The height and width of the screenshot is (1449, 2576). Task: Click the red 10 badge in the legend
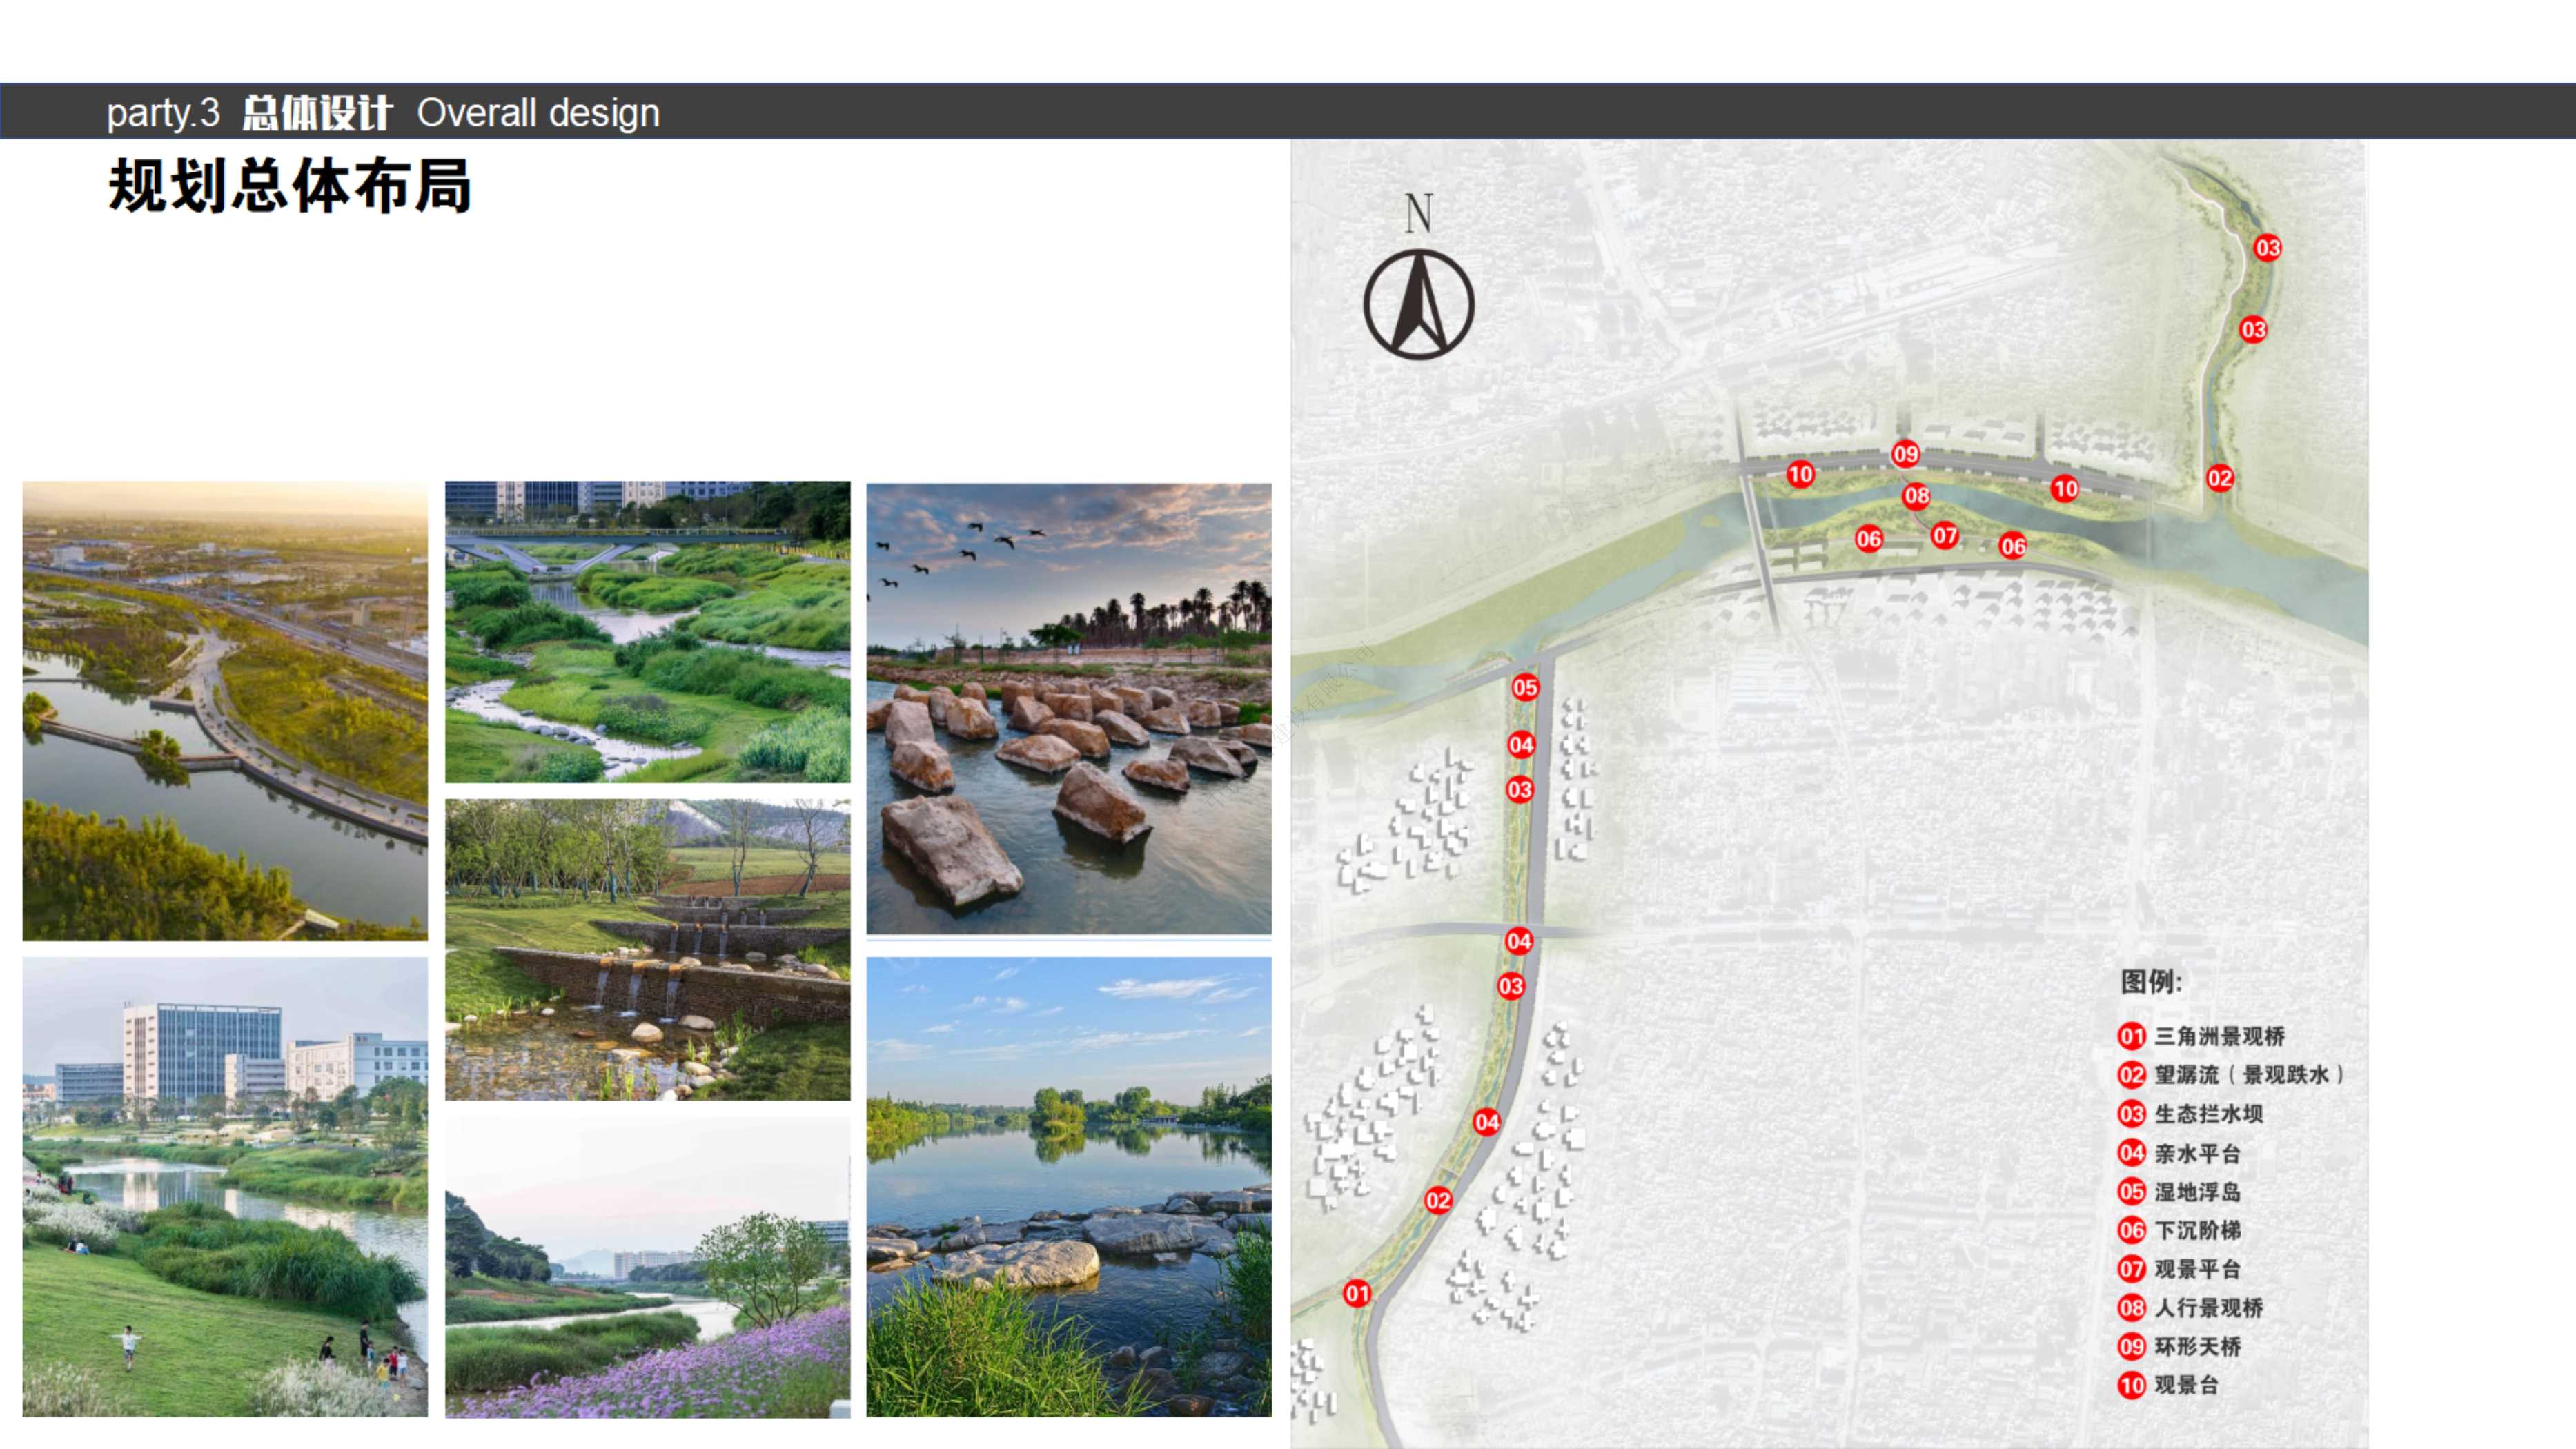pos(2131,1385)
